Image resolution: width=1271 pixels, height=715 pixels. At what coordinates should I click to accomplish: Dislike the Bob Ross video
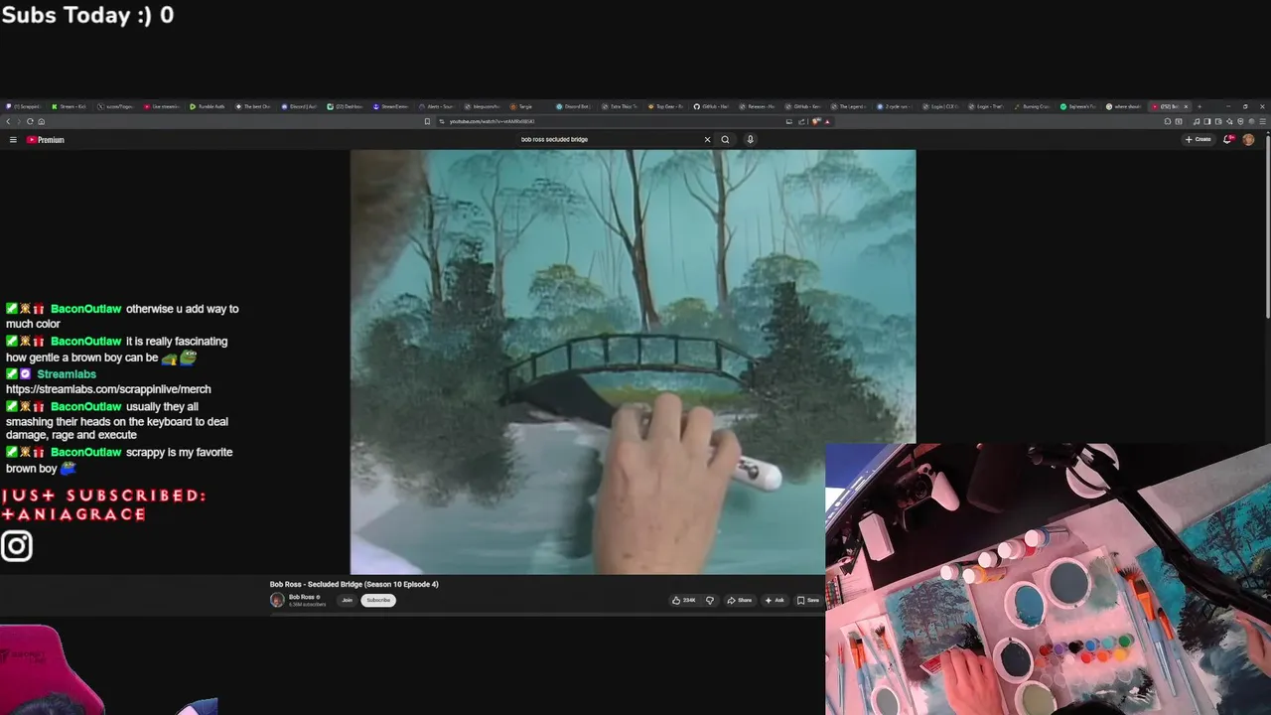pos(710,600)
